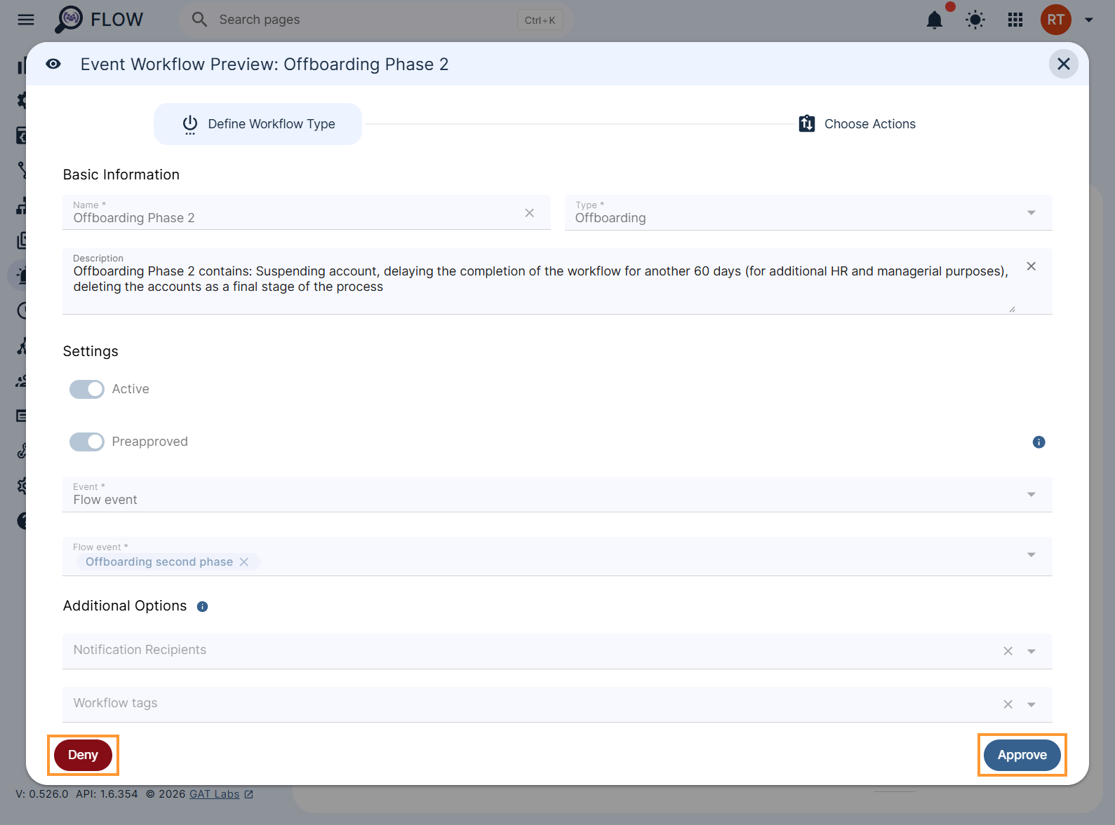Screen dimensions: 1115x825
Task: Clear the Name field
Action: pyautogui.click(x=530, y=213)
